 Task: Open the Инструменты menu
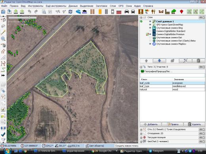pos(36,6)
